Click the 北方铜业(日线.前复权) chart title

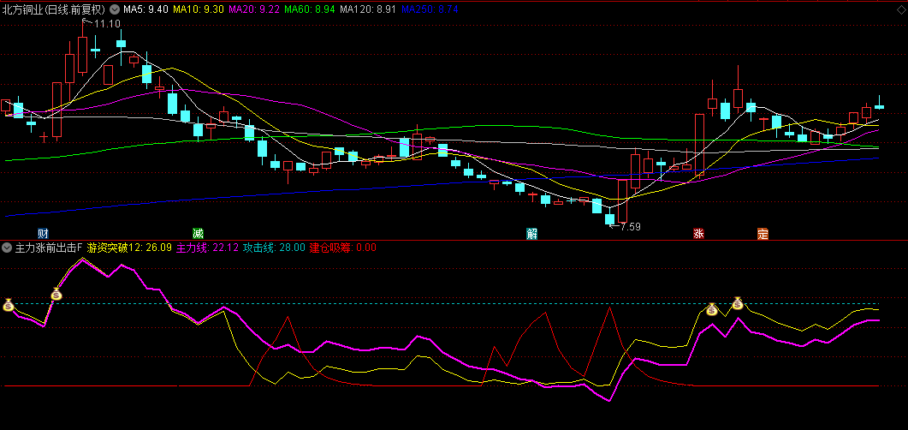coord(56,9)
